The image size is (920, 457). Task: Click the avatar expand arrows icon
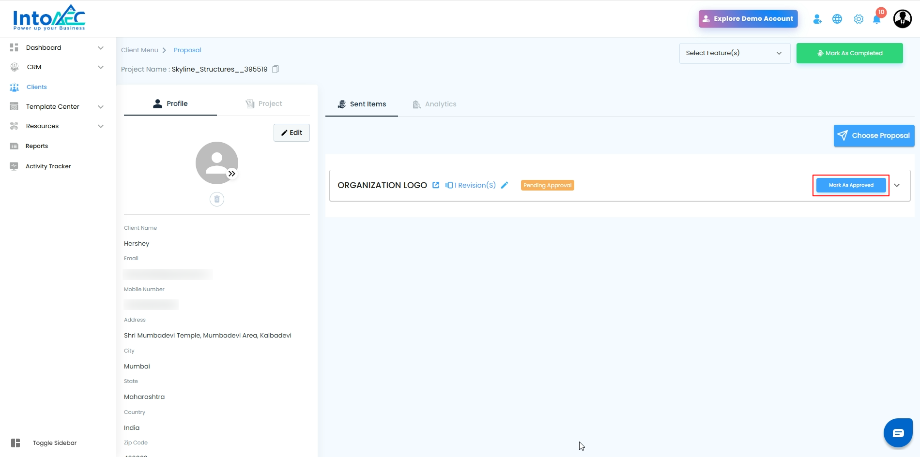click(x=232, y=174)
